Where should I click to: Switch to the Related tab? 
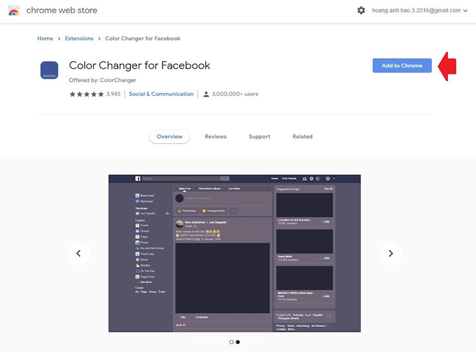coord(303,136)
